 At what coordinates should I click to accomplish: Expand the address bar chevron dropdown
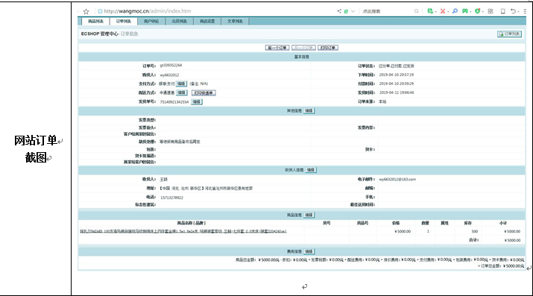coord(353,11)
